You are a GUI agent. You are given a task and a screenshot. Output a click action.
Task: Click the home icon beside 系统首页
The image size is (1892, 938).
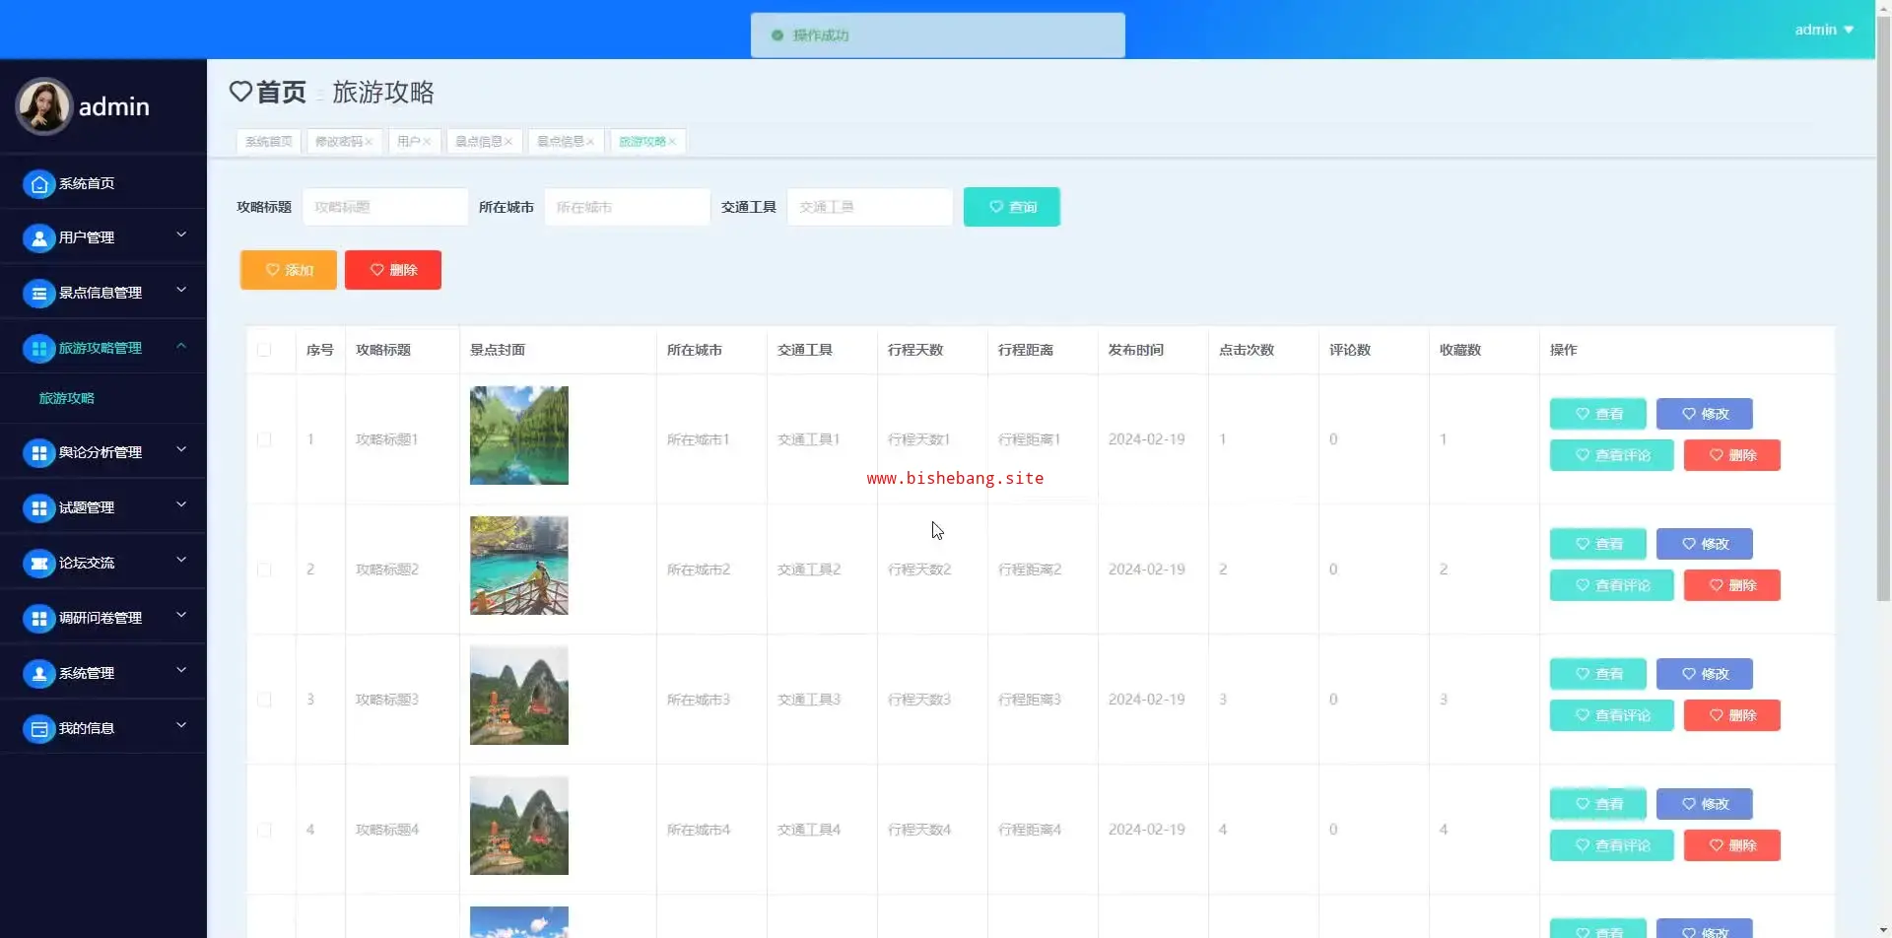[x=38, y=184]
